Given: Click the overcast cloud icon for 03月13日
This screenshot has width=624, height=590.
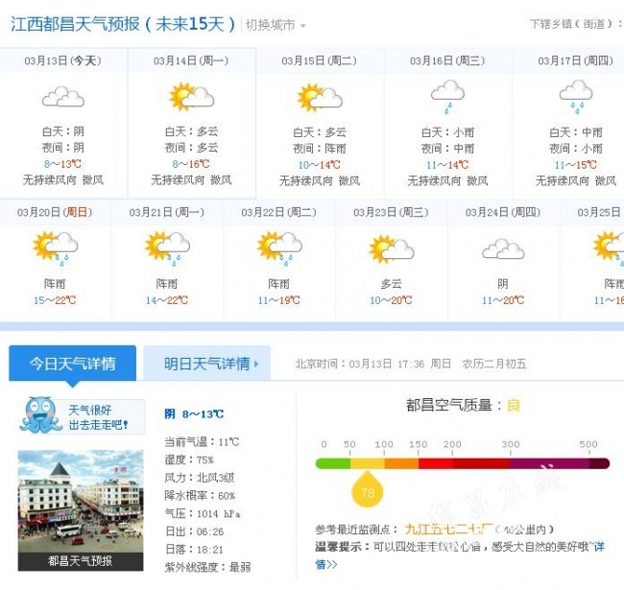Looking at the screenshot, I should pyautogui.click(x=63, y=97).
